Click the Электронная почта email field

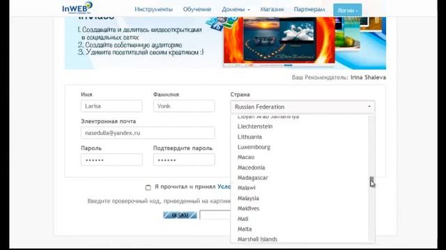[148, 133]
